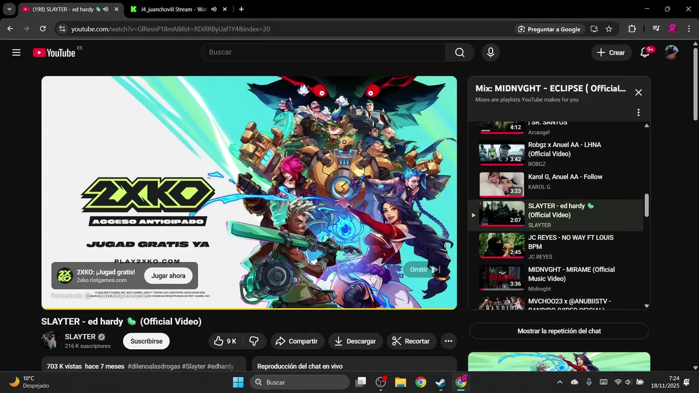Click the #edhardy hashtag
The height and width of the screenshot is (393, 699).
tap(221, 366)
